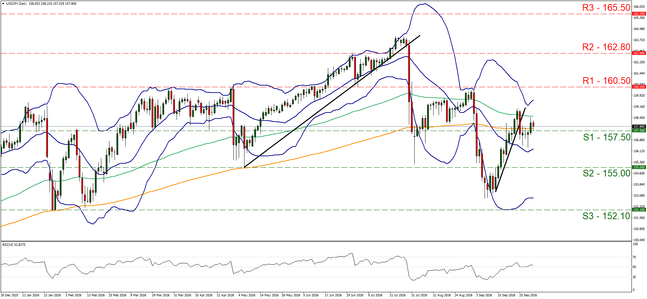Click the 150.040 price axis value
Viewport: 647px width, 299px height.
point(639,240)
